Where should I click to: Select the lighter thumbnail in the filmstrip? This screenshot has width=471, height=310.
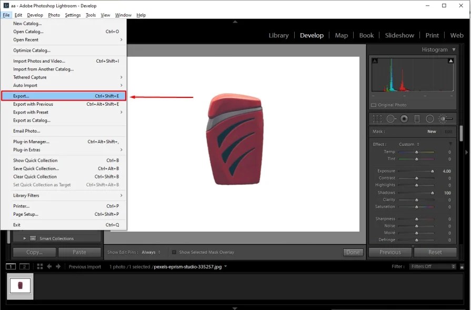[19, 287]
